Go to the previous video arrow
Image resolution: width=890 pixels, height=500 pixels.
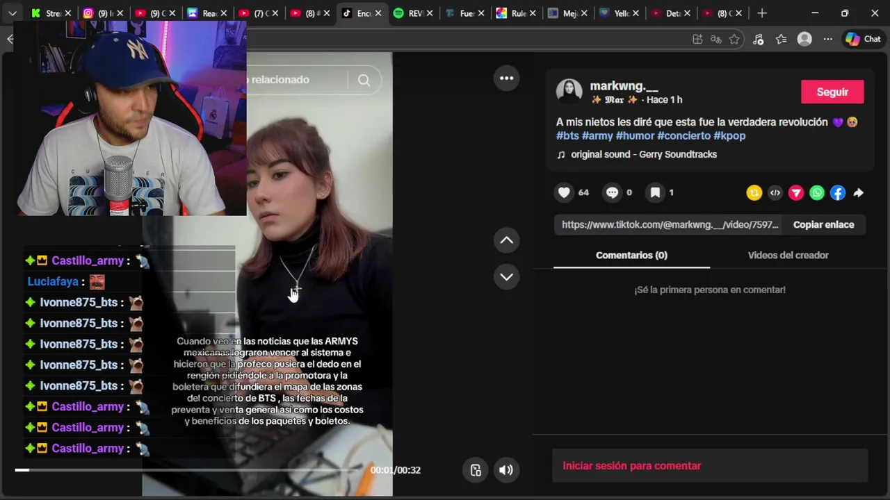coord(506,240)
